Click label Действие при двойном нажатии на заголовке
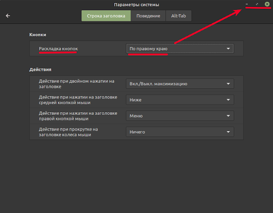 tap(77, 84)
